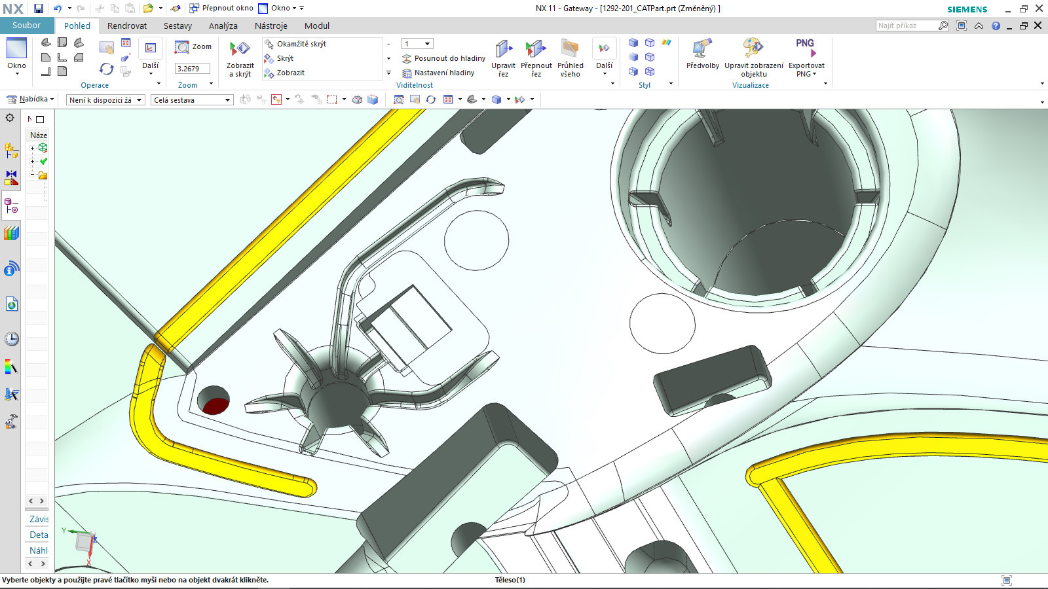
Task: Click the Reuse Library books icon
Action: coord(11,234)
